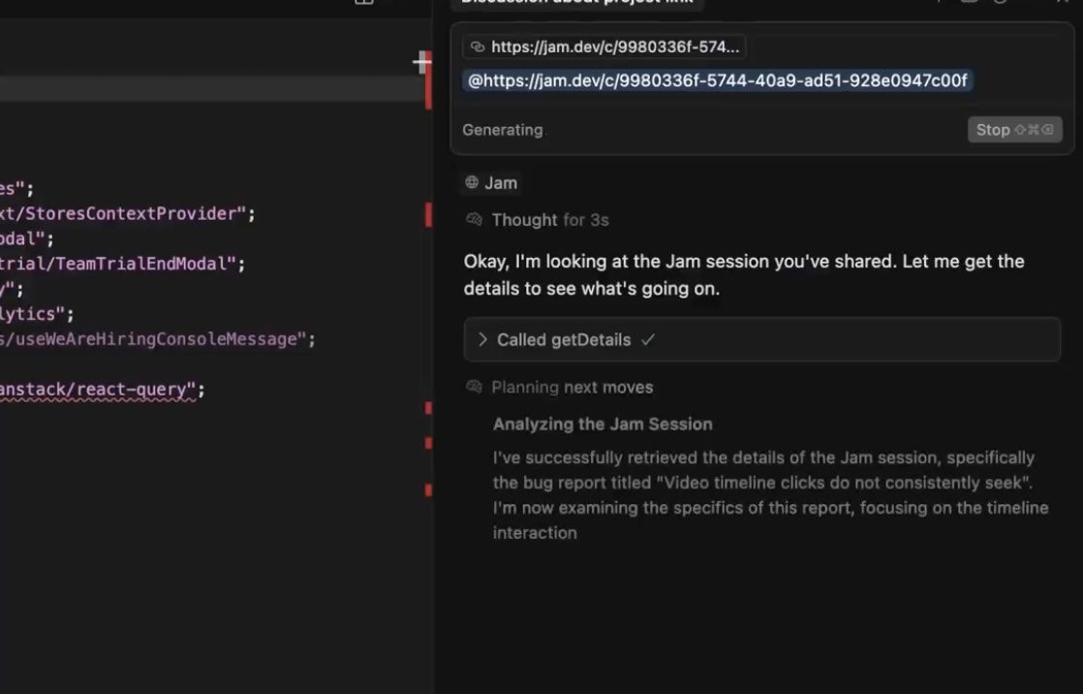Click the "I've successfully retrieved the details" paragraph

[770, 495]
